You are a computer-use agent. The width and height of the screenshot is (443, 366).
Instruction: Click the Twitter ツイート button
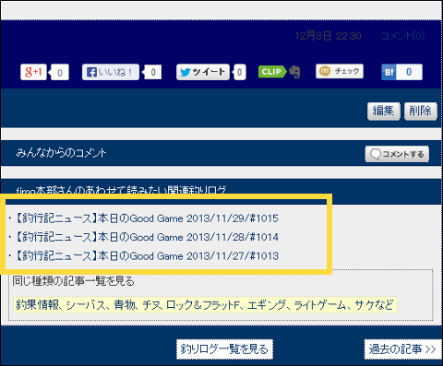click(x=203, y=72)
